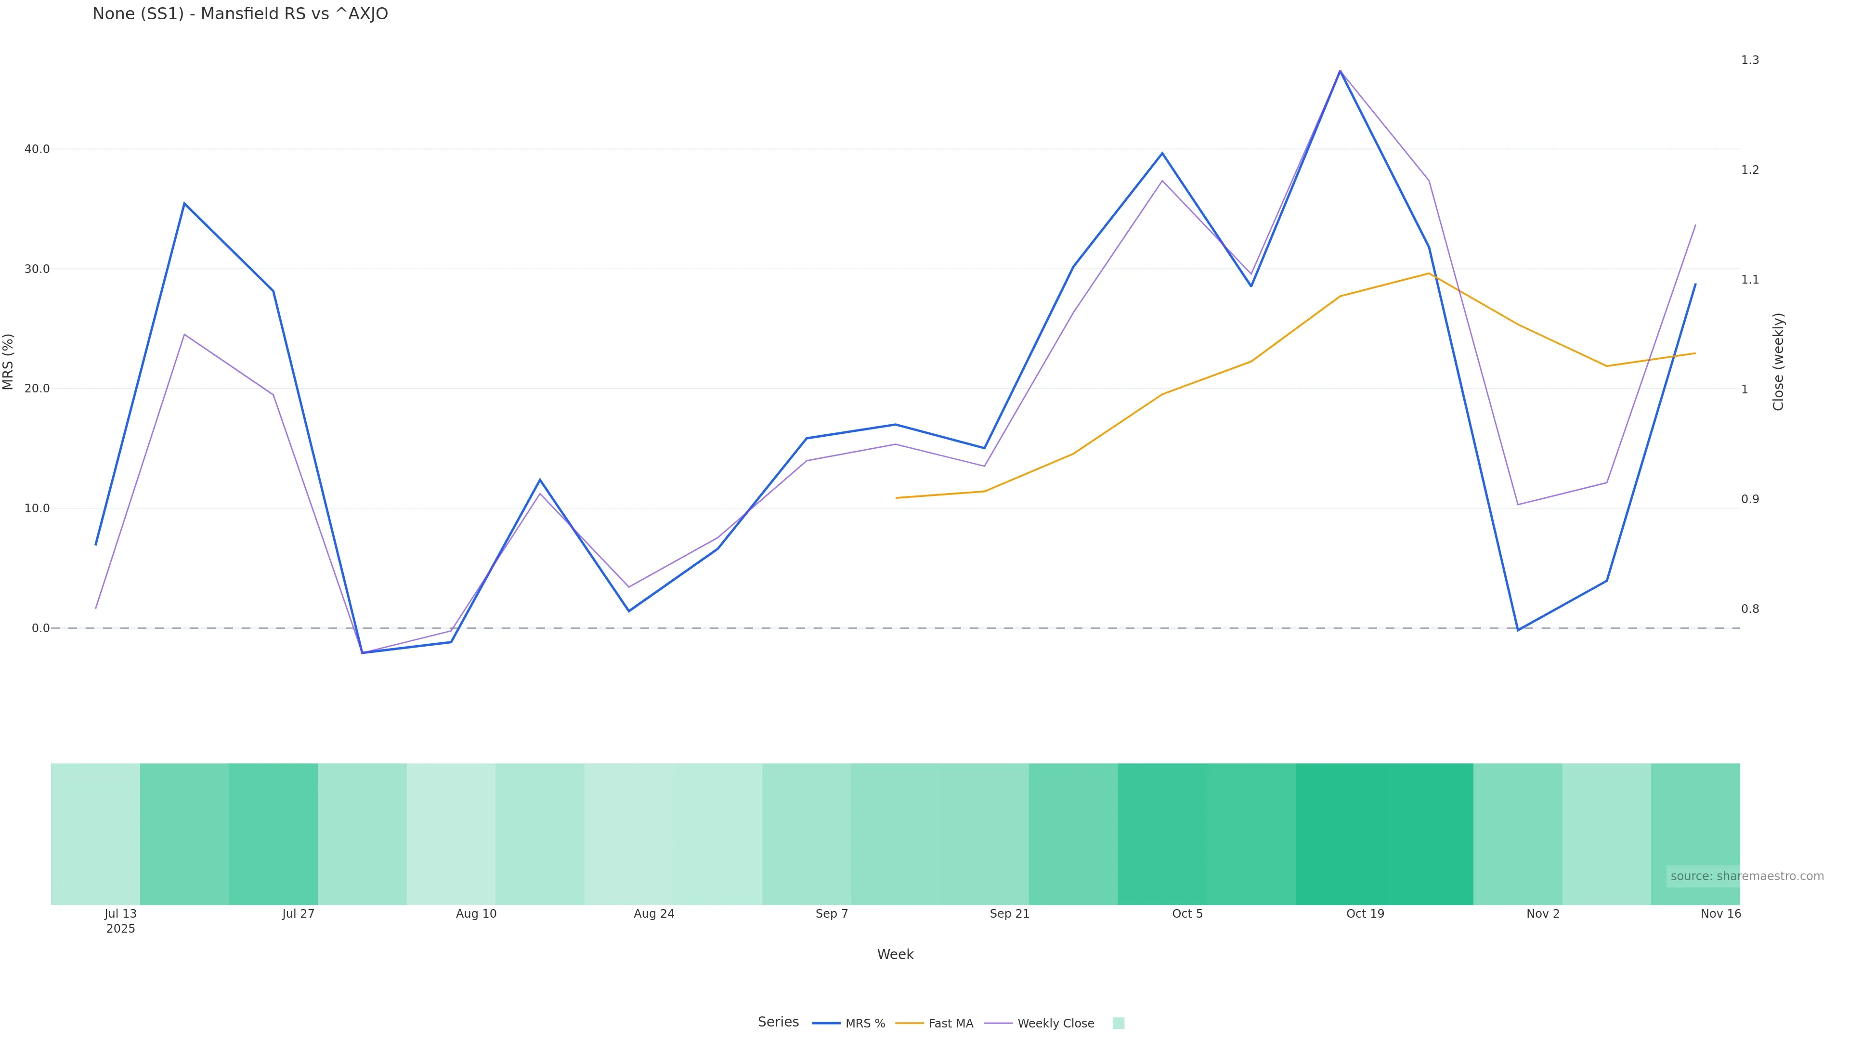The width and height of the screenshot is (1849, 1040).
Task: Click the 1.3 tick on Close axis
Action: [1749, 60]
